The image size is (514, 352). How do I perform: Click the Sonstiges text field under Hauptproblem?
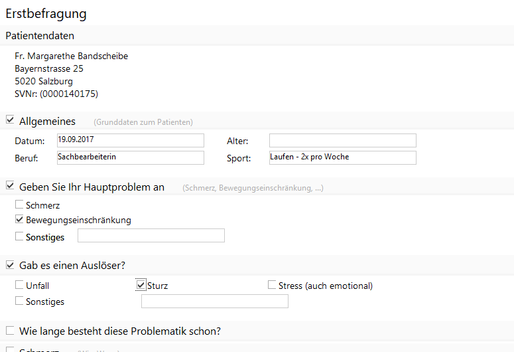pyautogui.click(x=151, y=236)
